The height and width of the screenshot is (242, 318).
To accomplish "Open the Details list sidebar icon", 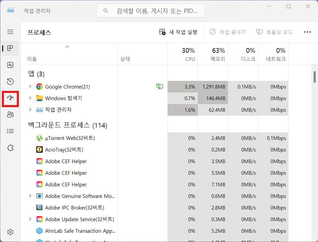I will point(10,131).
